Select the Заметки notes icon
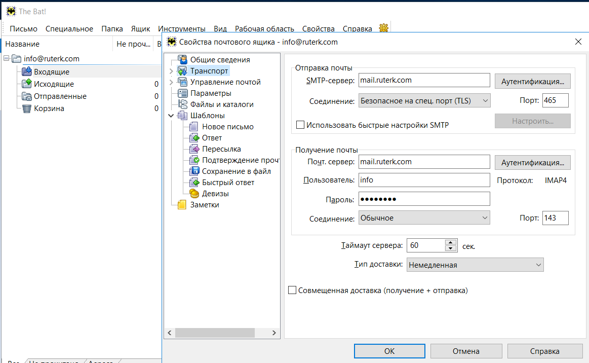 (182, 205)
